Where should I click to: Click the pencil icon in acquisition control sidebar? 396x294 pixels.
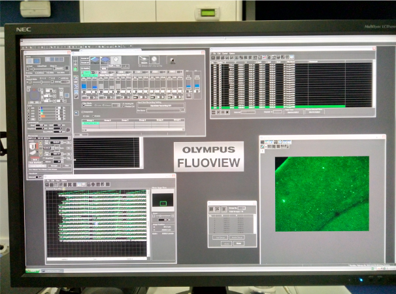tap(76, 97)
